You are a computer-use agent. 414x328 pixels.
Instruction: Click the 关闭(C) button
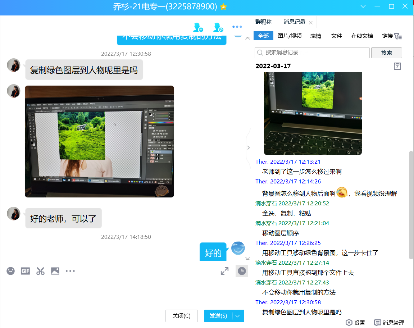[182, 316]
